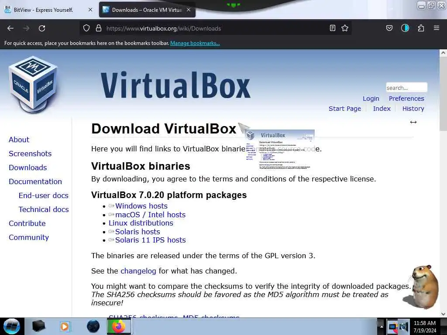This screenshot has height=335, width=447.
Task: Open the Preferences link
Action: pyautogui.click(x=406, y=99)
